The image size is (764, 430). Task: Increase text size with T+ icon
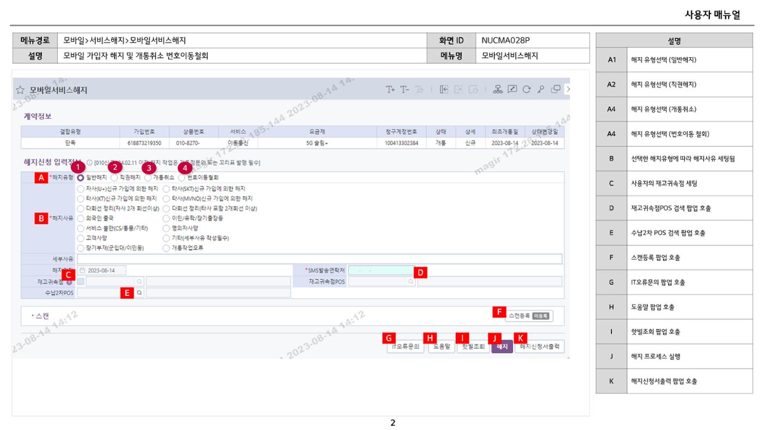coord(390,89)
